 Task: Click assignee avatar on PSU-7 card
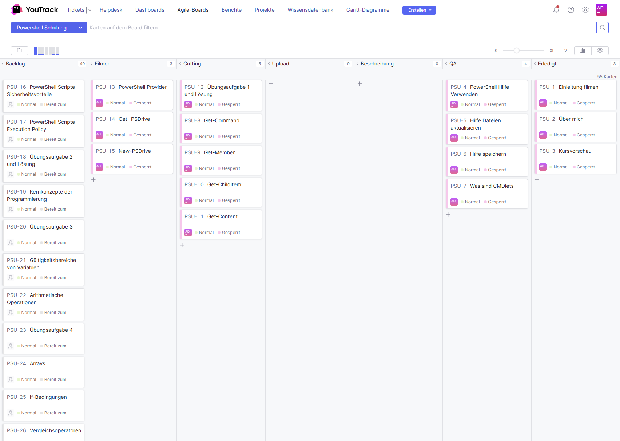454,202
